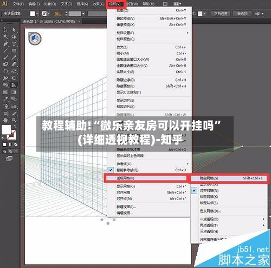Viewport: 271px width, 268px height.
Task: Select the Pencil tool
Action: [x=14, y=58]
